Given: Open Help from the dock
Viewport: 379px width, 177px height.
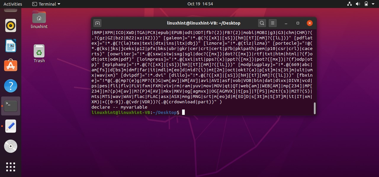Looking at the screenshot, I should pyautogui.click(x=11, y=86).
